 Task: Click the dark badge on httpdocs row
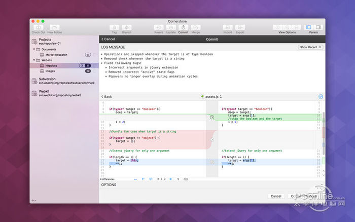pos(88,65)
